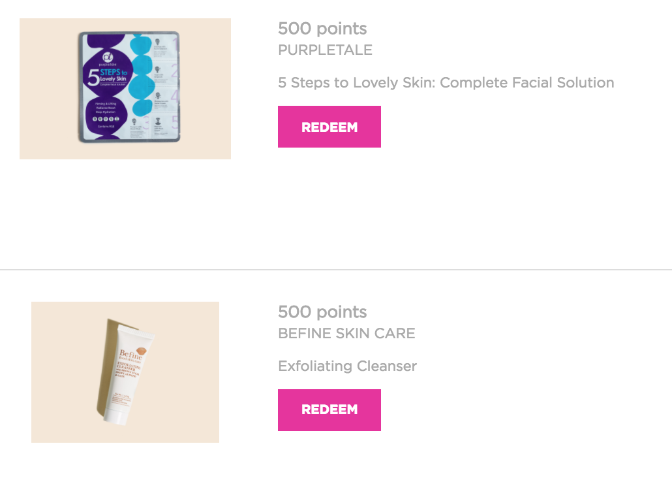Click the Purpletale round logo on the packet
Image resolution: width=672 pixels, height=495 pixels.
coord(108,57)
